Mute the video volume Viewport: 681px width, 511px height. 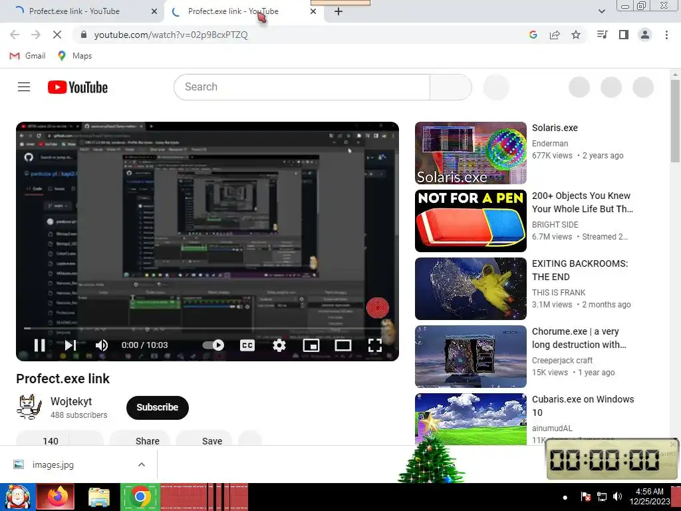101,345
